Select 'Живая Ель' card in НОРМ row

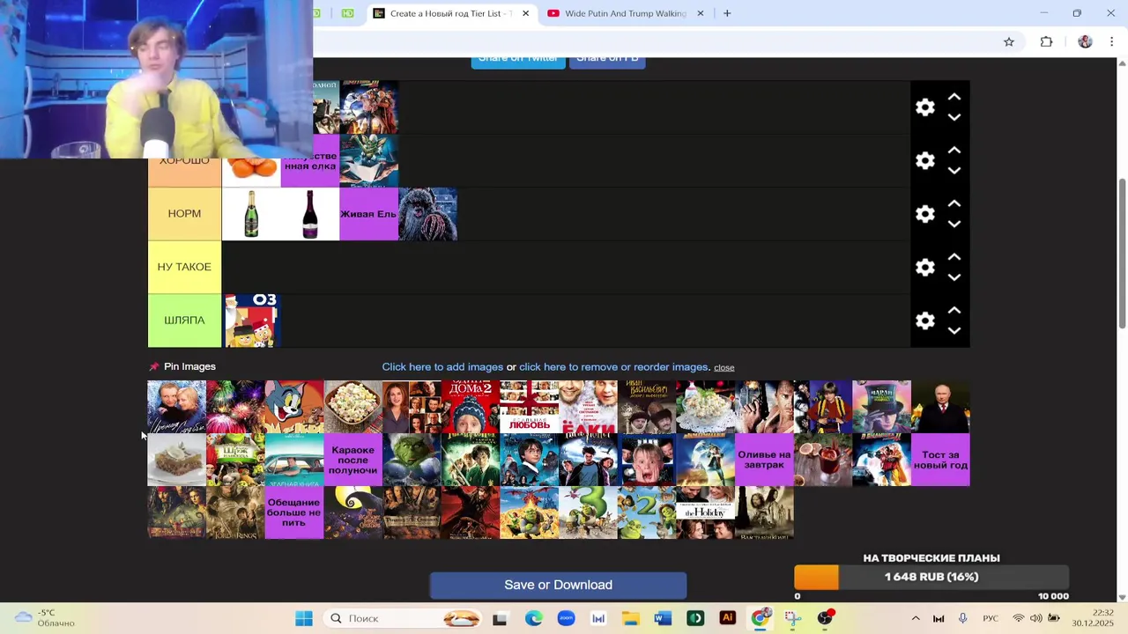pyautogui.click(x=368, y=214)
